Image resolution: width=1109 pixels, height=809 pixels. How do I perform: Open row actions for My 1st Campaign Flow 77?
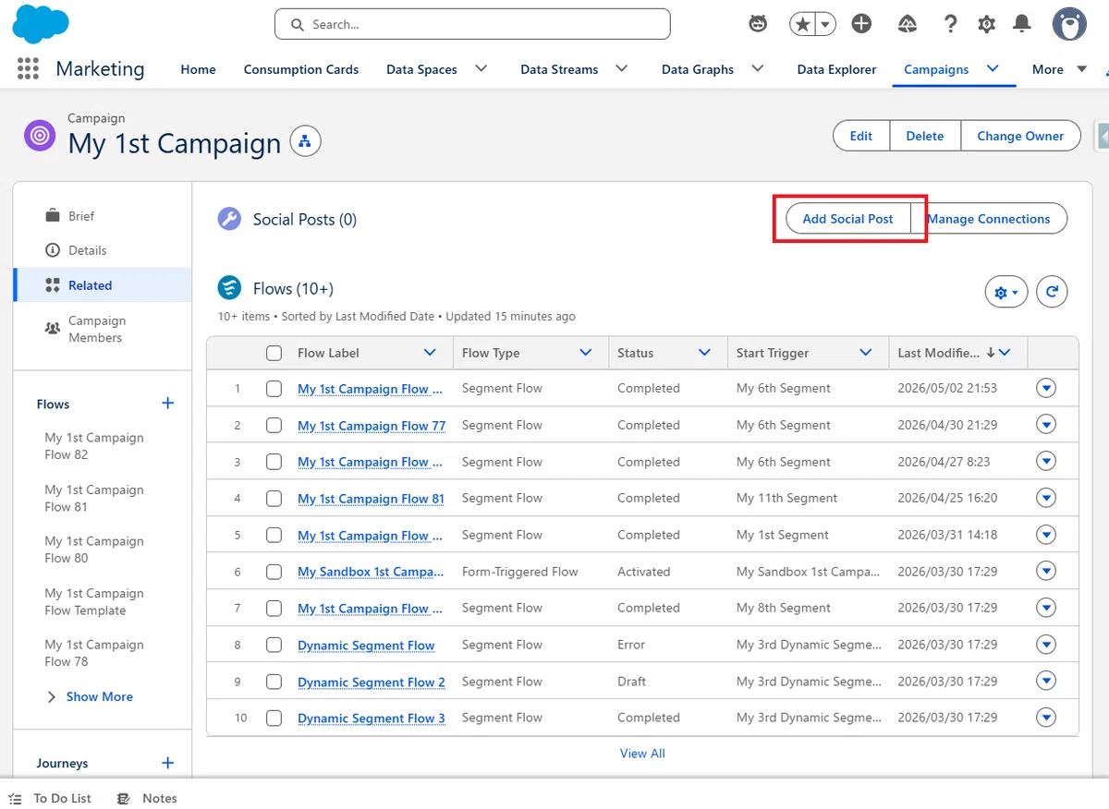[x=1046, y=425]
